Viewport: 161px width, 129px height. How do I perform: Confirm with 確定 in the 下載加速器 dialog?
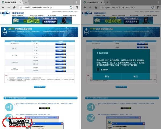(136, 76)
